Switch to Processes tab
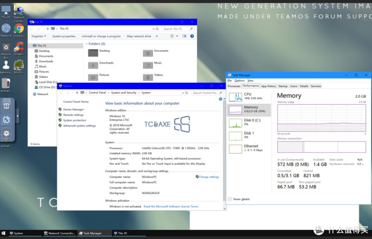 tap(234, 86)
